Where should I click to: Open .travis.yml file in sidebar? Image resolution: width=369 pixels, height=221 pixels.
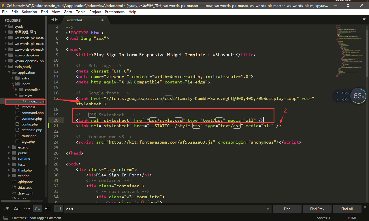point(26,193)
